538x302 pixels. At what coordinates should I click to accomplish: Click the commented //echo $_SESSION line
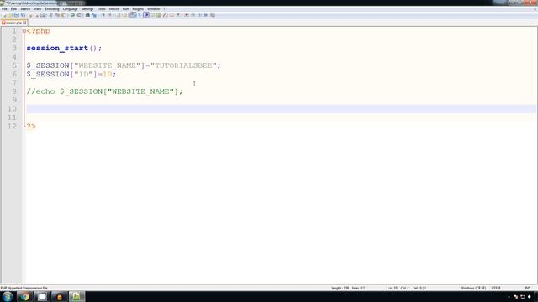pyautogui.click(x=104, y=91)
